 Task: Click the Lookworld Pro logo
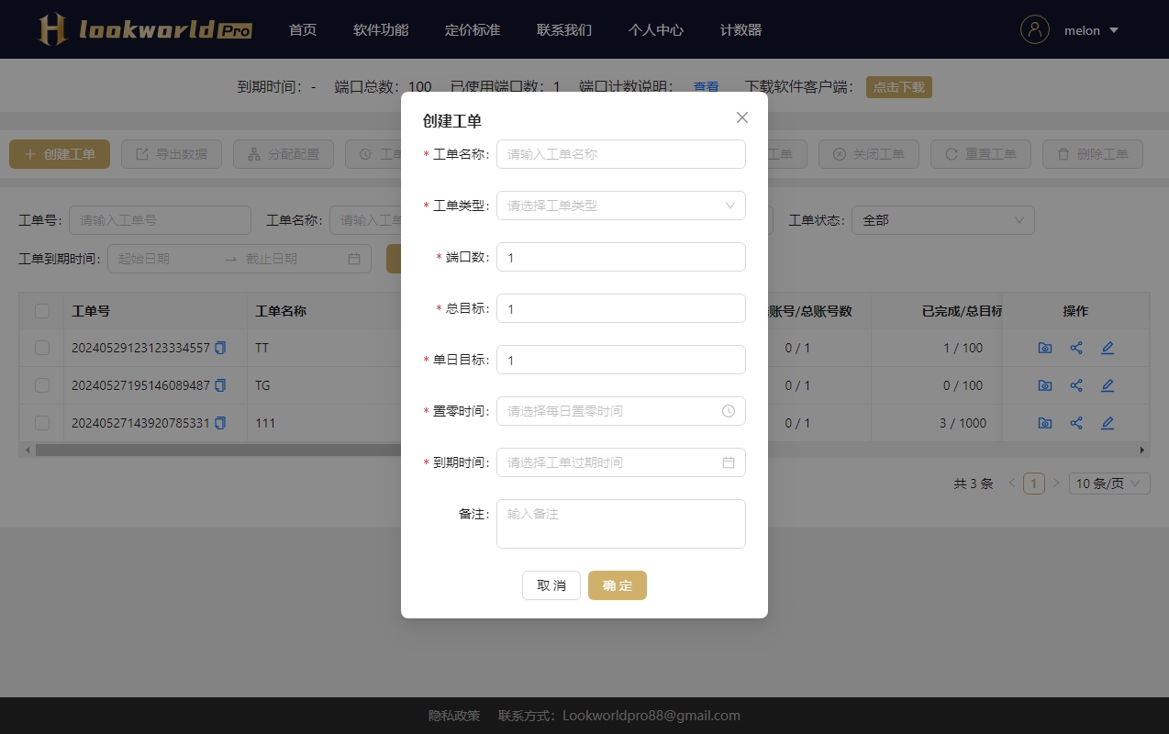(x=145, y=29)
